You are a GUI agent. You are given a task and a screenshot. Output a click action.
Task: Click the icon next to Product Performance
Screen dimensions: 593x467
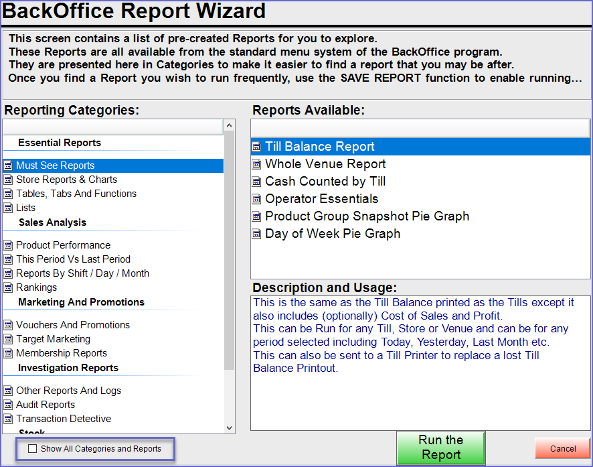tap(8, 245)
